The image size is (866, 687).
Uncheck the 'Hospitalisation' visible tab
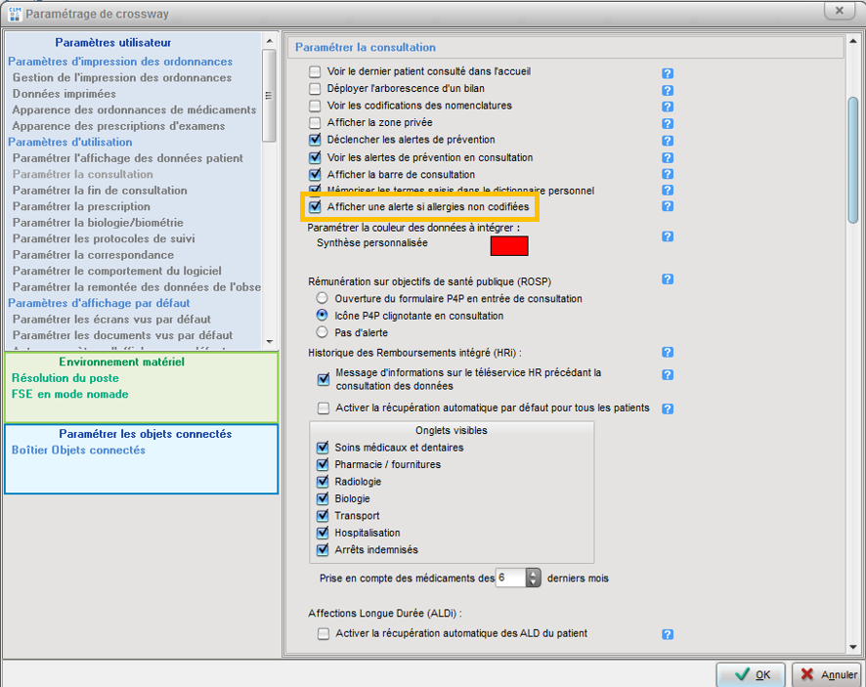click(x=323, y=533)
